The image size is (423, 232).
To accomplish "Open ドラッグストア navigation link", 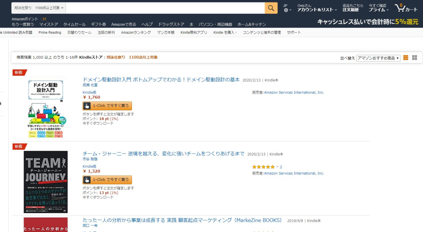I will 171,24.
